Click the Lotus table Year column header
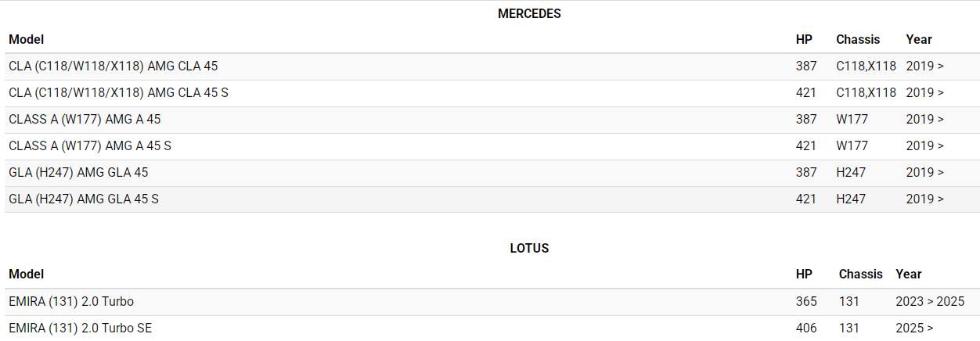The image size is (980, 341). (909, 275)
